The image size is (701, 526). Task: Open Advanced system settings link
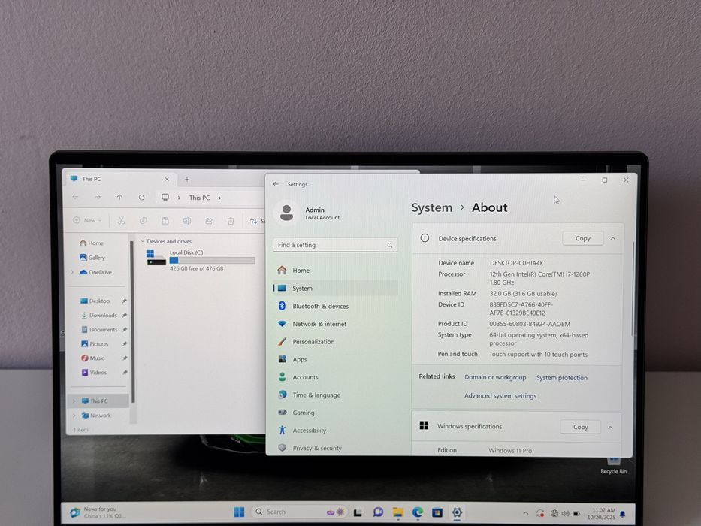tap(500, 396)
